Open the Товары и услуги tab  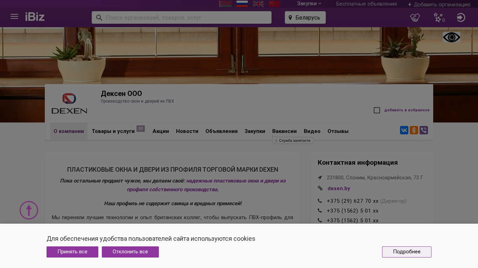click(x=113, y=131)
